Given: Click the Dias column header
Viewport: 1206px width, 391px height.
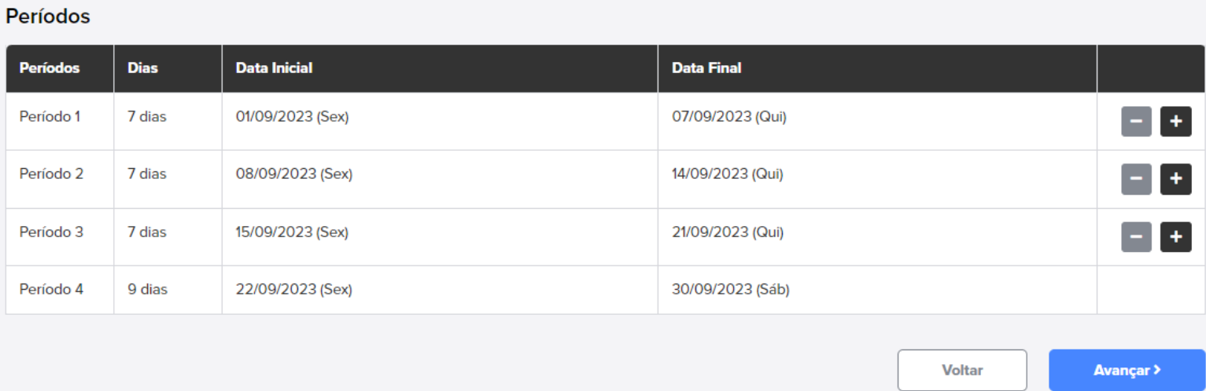Looking at the screenshot, I should pos(142,68).
